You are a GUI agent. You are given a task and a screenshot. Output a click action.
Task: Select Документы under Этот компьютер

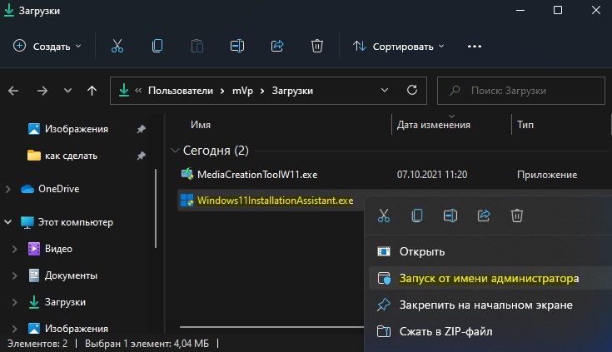(x=71, y=275)
